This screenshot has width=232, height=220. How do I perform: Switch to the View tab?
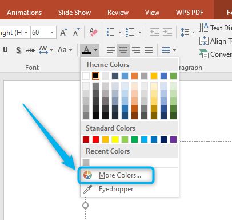click(152, 13)
